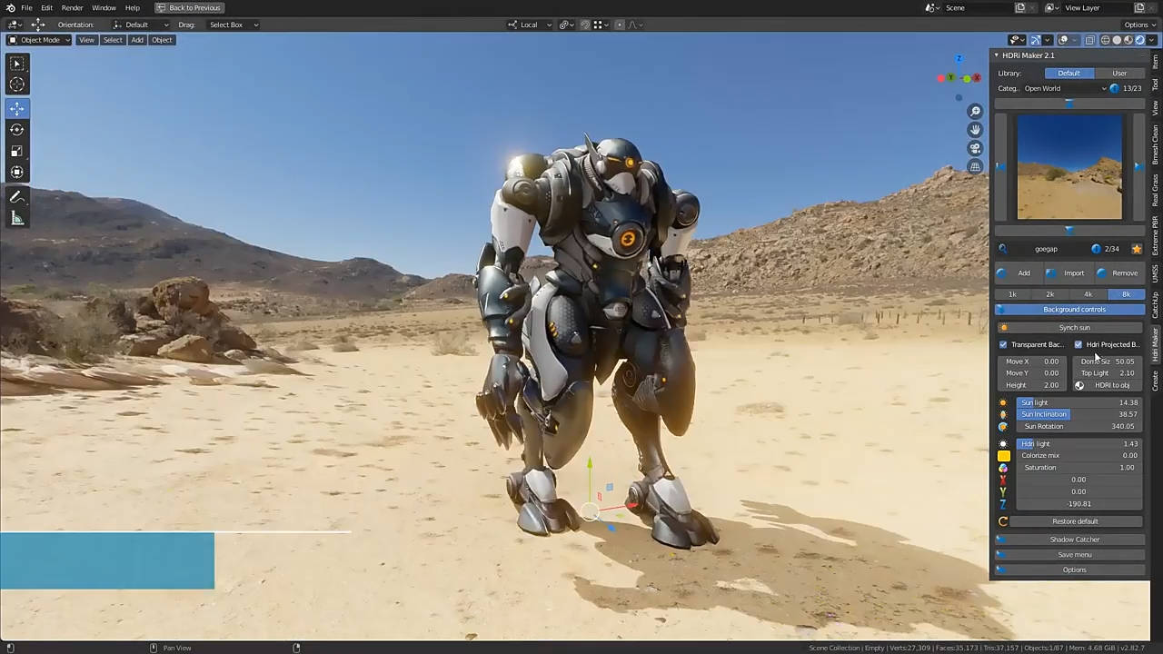Screen dimensions: 1163x654
Task: Toggle Hdri Projected Background checkbox
Action: pyautogui.click(x=1079, y=345)
